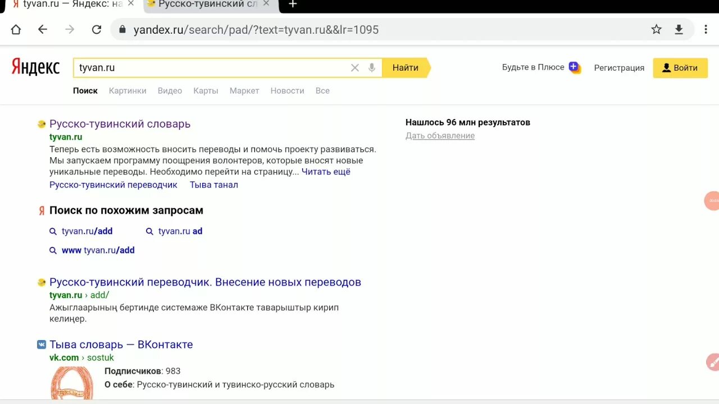Search suggested query tyvan.ru ad
Viewport: 719px width, 404px height.
coord(180,231)
